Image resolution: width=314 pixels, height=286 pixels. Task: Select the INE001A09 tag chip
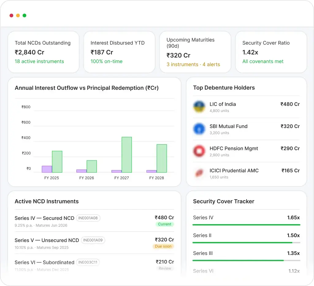tap(94, 240)
